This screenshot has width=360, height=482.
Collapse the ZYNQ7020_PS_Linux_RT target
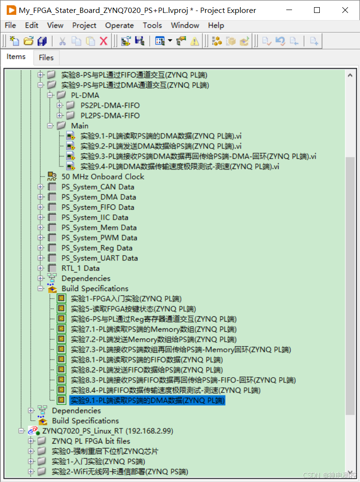[21, 431]
